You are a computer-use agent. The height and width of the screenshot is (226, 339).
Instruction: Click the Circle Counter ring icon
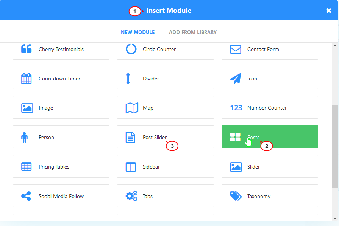[131, 49]
